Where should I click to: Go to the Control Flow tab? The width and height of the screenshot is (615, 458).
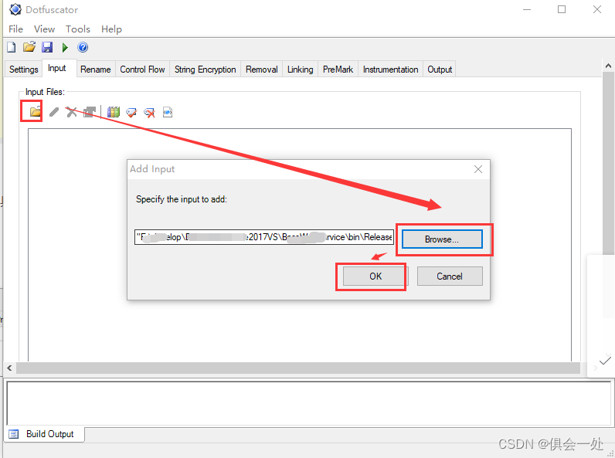click(x=142, y=70)
